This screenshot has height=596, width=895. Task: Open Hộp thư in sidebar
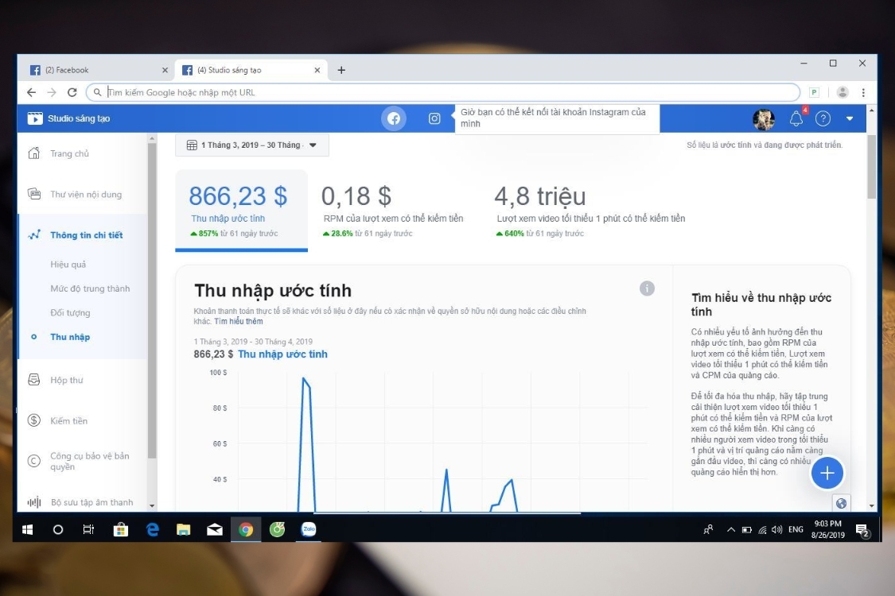[67, 380]
